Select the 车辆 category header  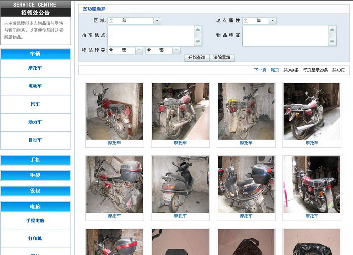click(x=35, y=54)
